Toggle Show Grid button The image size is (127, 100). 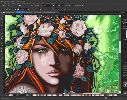coord(59,6)
